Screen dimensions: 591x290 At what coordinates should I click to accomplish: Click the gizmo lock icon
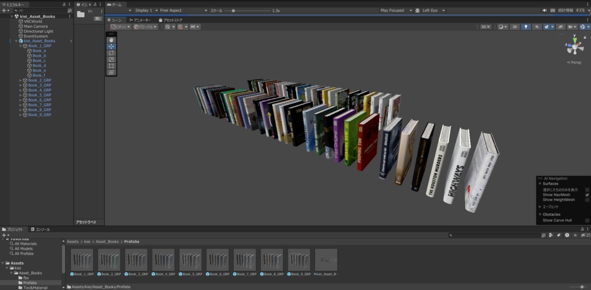pyautogui.click(x=585, y=37)
